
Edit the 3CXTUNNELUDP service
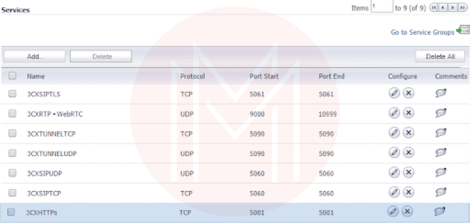394,153
